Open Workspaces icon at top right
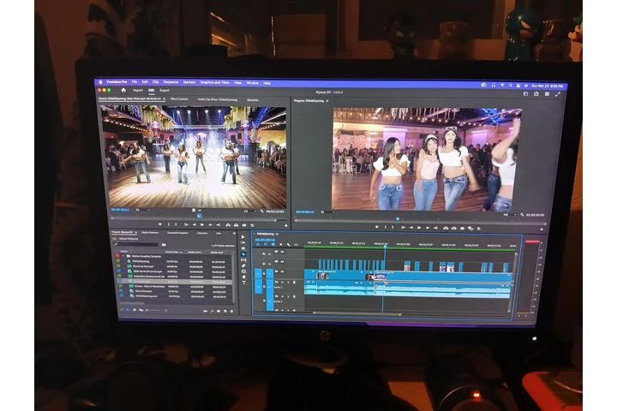Screen dimensions: 617x411 (525, 93)
